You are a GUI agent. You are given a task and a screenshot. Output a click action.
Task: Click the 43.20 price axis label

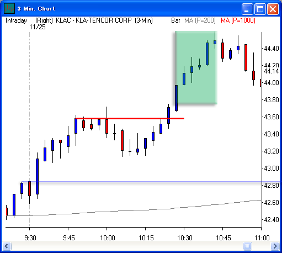pyautogui.click(x=272, y=151)
